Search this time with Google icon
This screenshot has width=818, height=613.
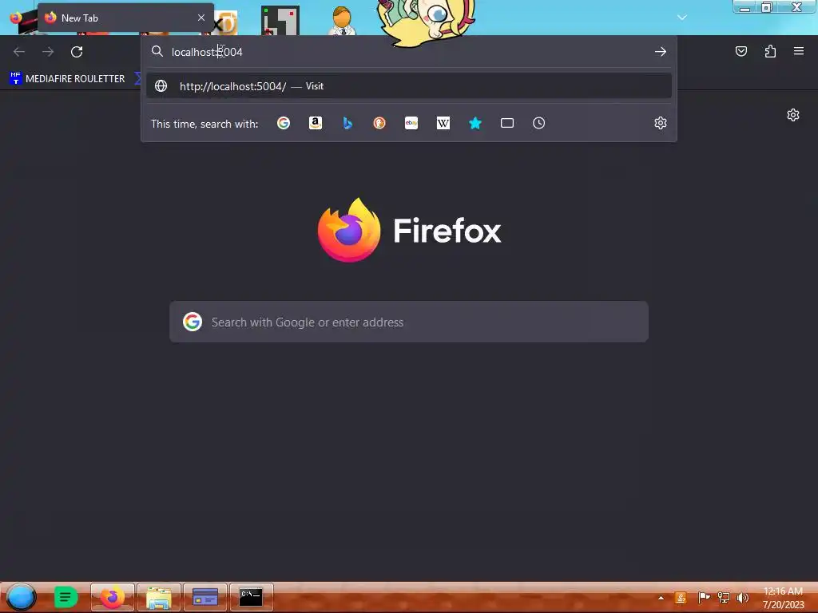pos(284,123)
